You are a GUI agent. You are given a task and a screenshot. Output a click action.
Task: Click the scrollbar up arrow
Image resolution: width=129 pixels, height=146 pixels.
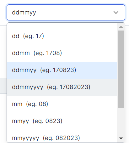click(x=121, y=27)
